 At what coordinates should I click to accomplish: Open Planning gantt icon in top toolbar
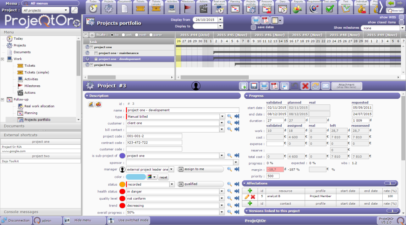pos(235,8)
